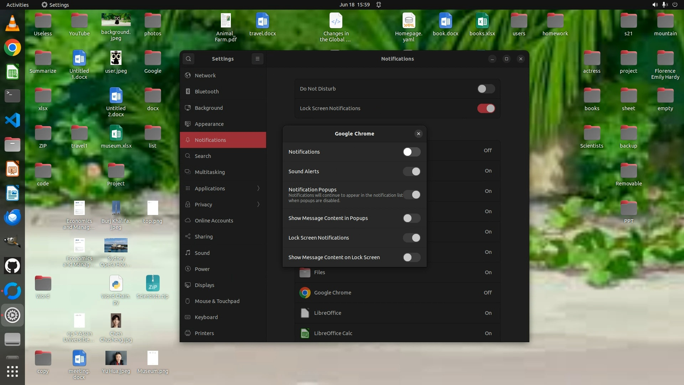Screen dimensions: 684x385
Task: Disable the main Lock Screen Notifications switch
Action: (x=486, y=108)
